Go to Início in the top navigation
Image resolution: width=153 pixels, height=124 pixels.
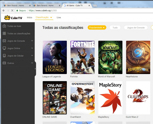30,17
